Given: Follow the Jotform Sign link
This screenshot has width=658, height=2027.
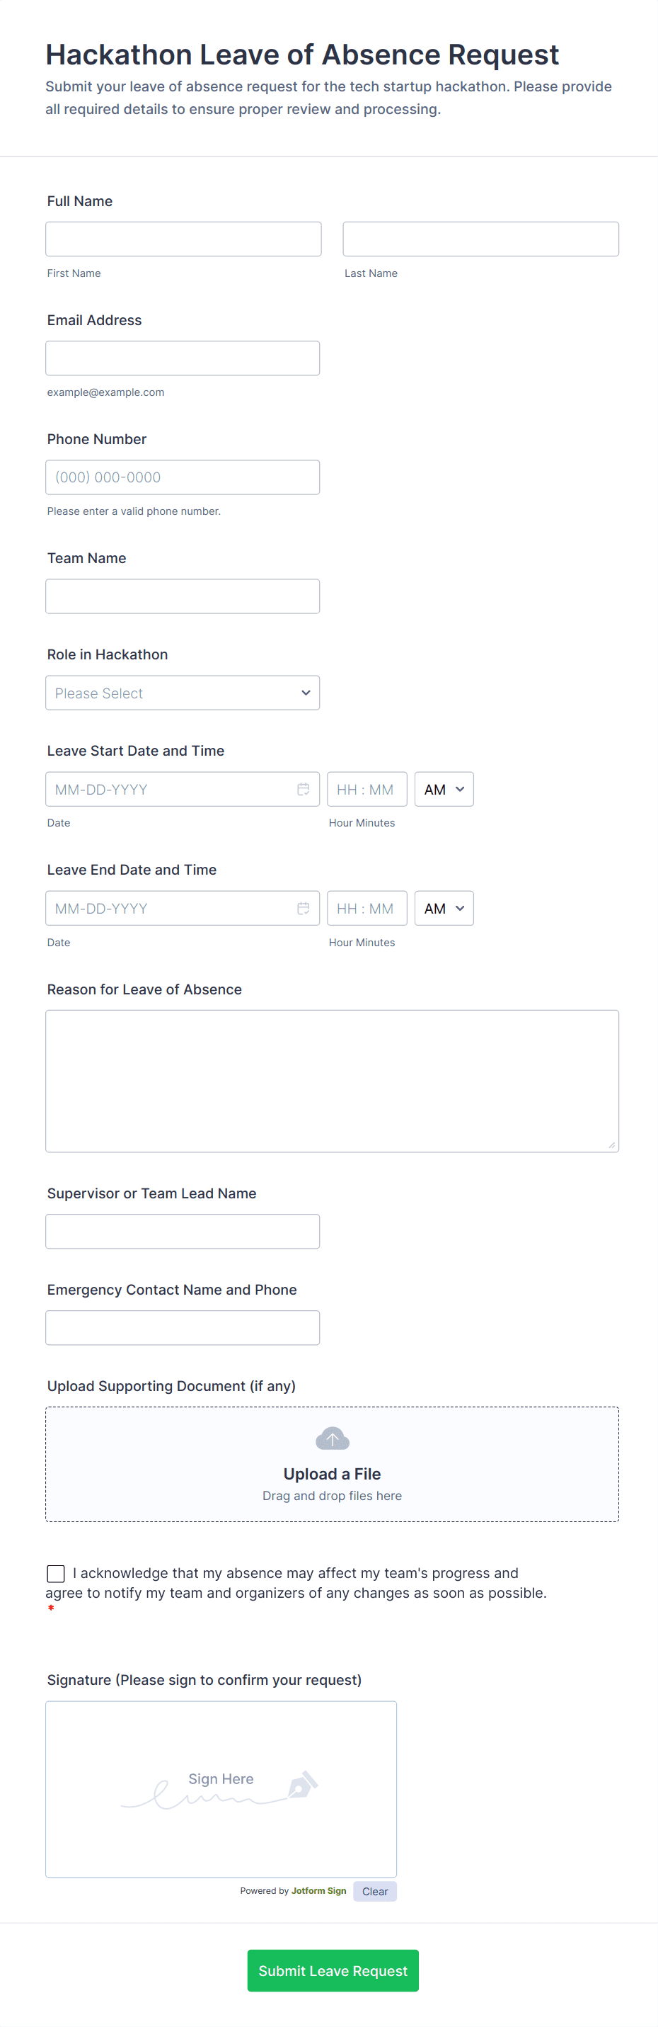Looking at the screenshot, I should tap(318, 1891).
